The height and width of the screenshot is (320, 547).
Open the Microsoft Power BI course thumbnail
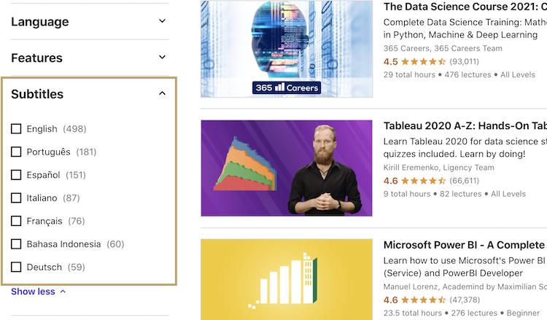click(287, 279)
